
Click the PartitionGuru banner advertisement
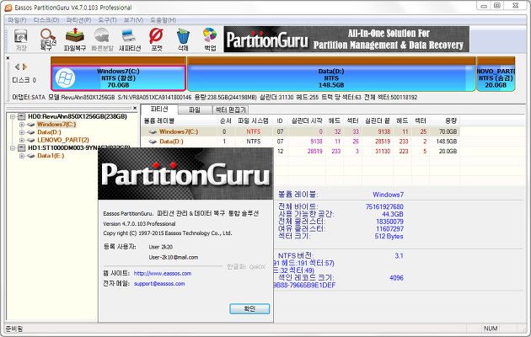point(346,40)
